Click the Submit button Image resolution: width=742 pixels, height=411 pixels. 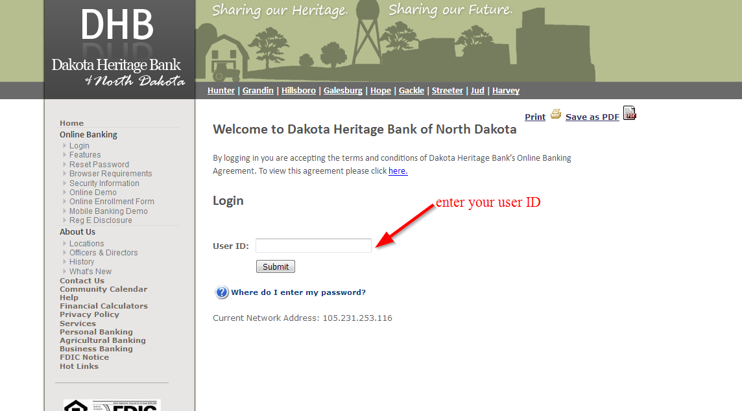pos(276,266)
